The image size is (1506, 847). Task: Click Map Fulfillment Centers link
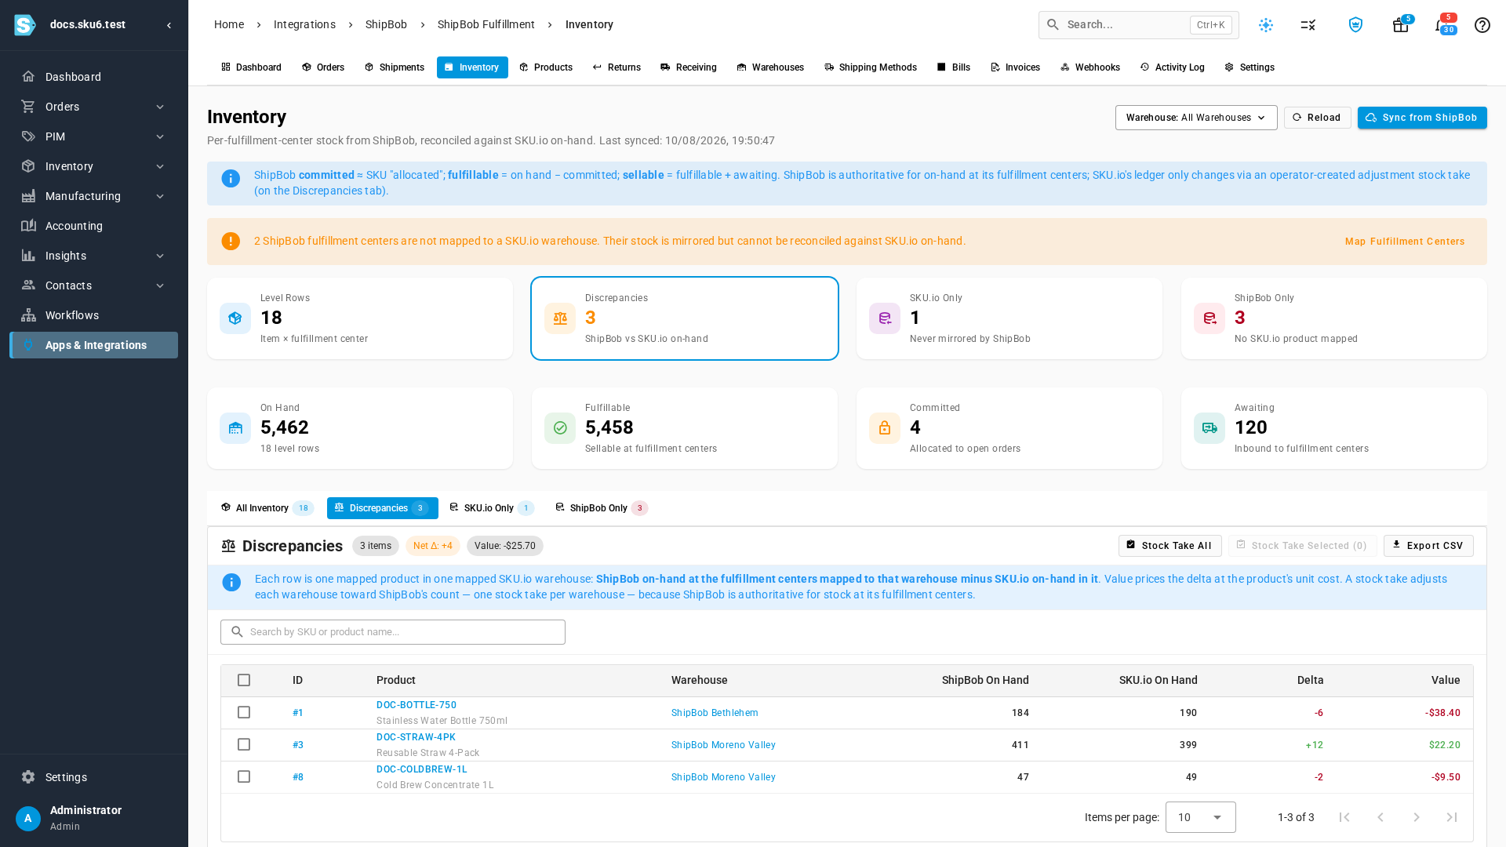click(x=1405, y=242)
